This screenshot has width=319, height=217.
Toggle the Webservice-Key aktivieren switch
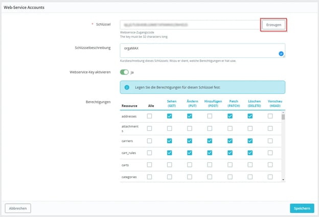point(124,72)
